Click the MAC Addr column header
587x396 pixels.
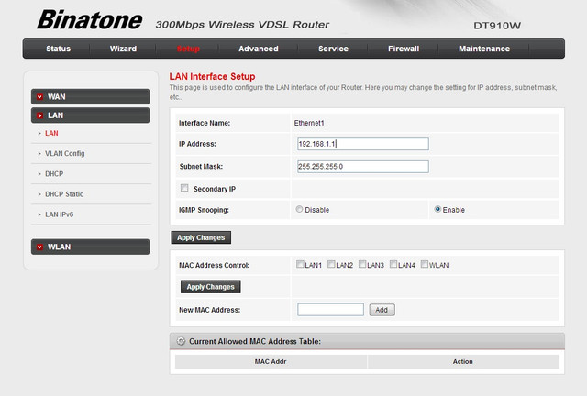(x=271, y=361)
